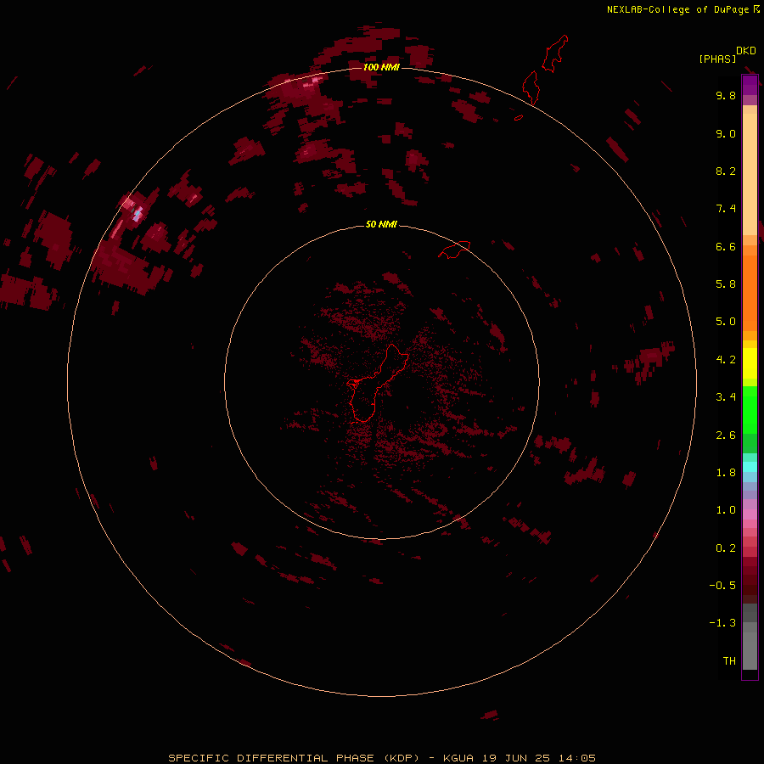Click the 3.4 value on the scale
This screenshot has height=764, width=764.
coord(726,397)
